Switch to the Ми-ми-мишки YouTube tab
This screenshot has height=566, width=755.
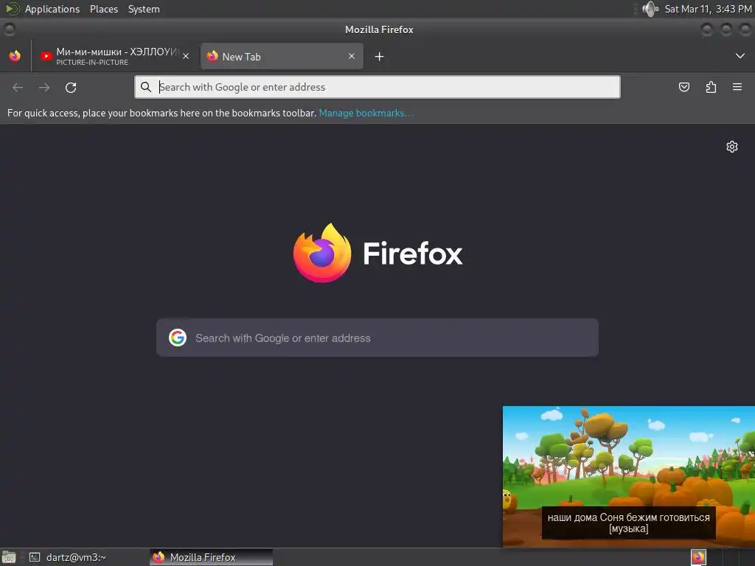click(114, 56)
